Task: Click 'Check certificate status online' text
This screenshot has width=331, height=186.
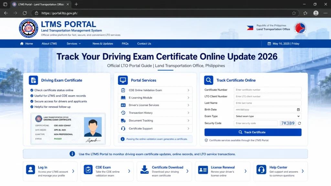Action: (x=54, y=90)
